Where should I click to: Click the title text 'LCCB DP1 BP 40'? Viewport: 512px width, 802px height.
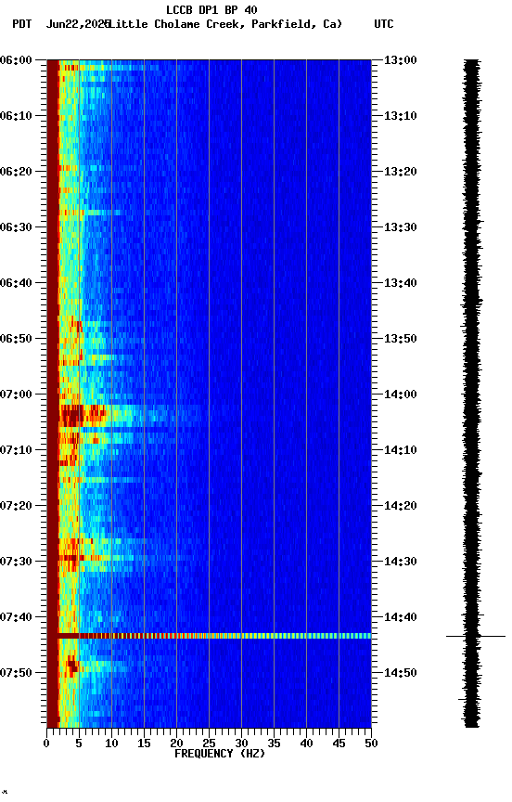(211, 9)
